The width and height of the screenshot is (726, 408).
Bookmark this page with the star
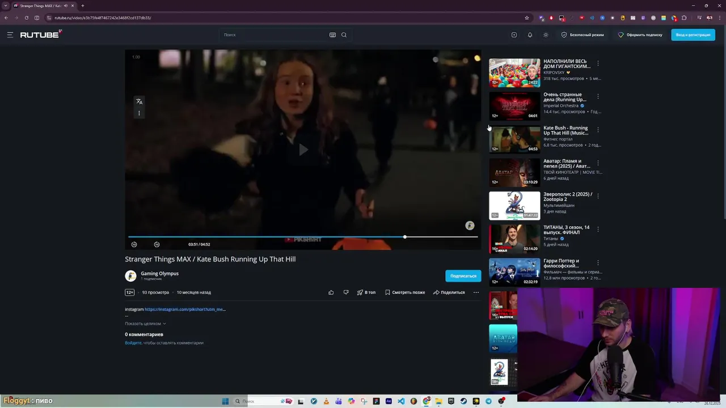point(527,18)
